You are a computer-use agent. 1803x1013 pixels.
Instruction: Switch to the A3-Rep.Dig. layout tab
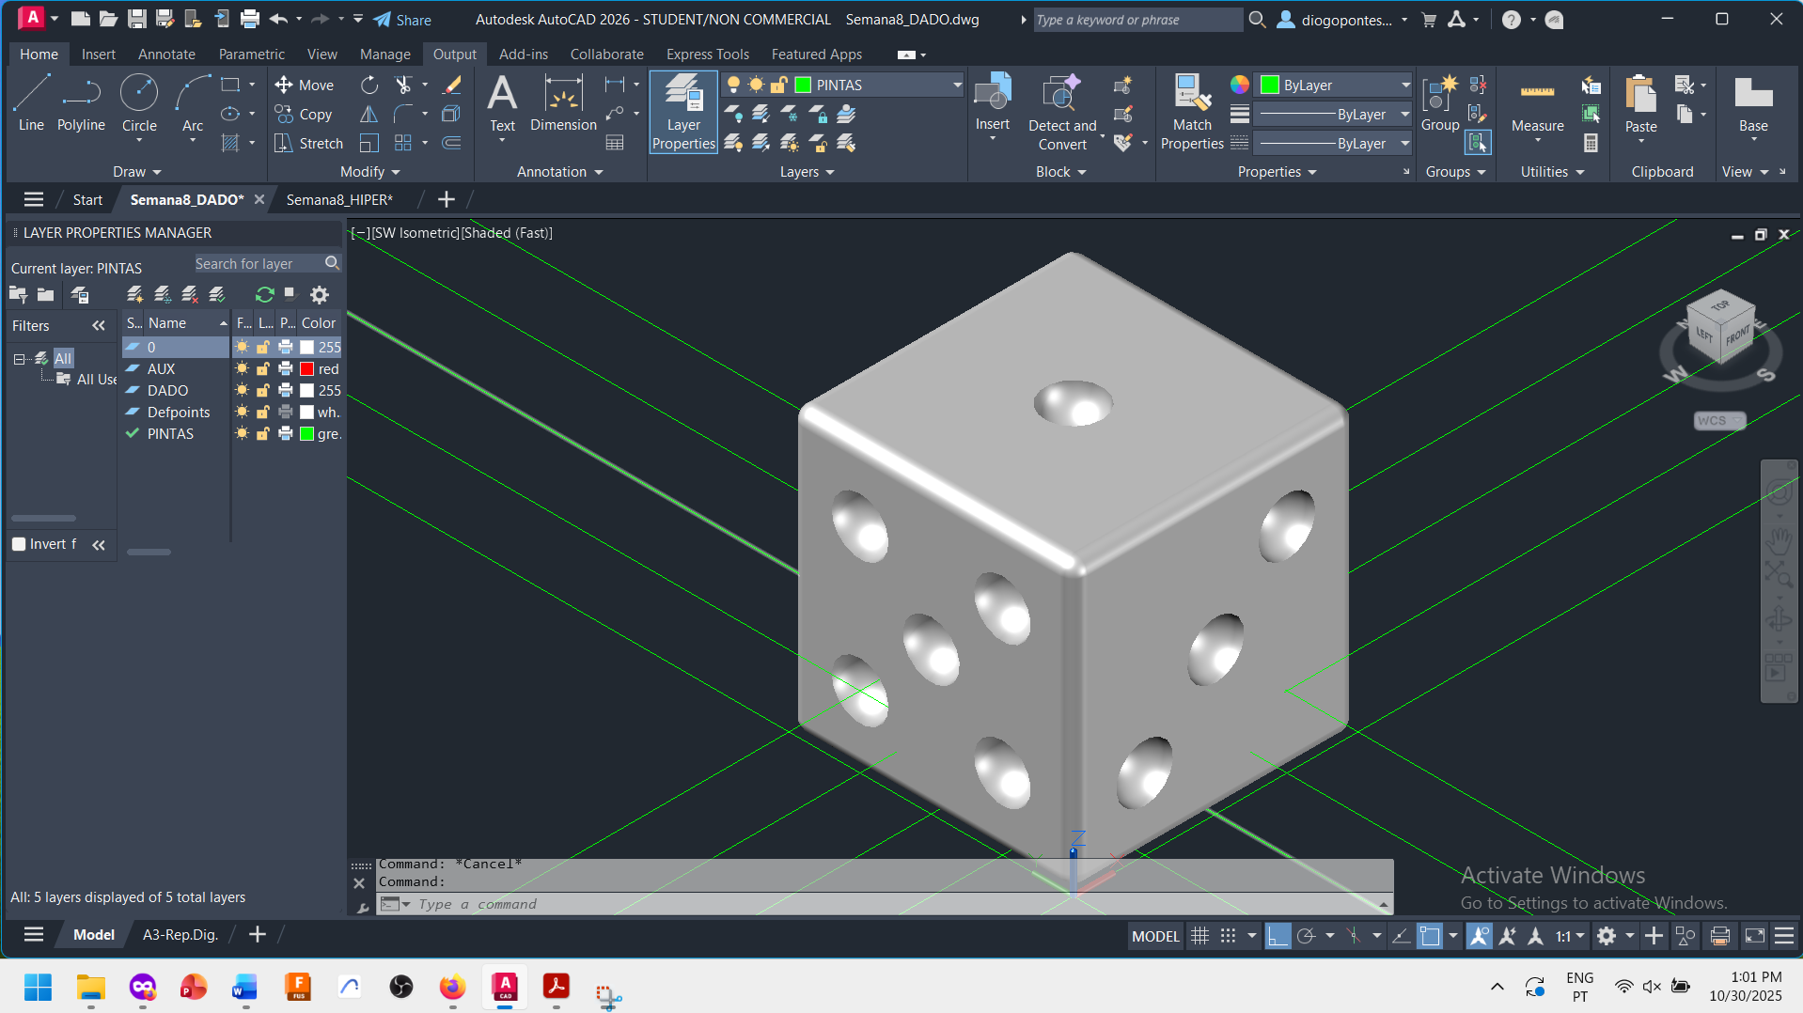point(180,935)
